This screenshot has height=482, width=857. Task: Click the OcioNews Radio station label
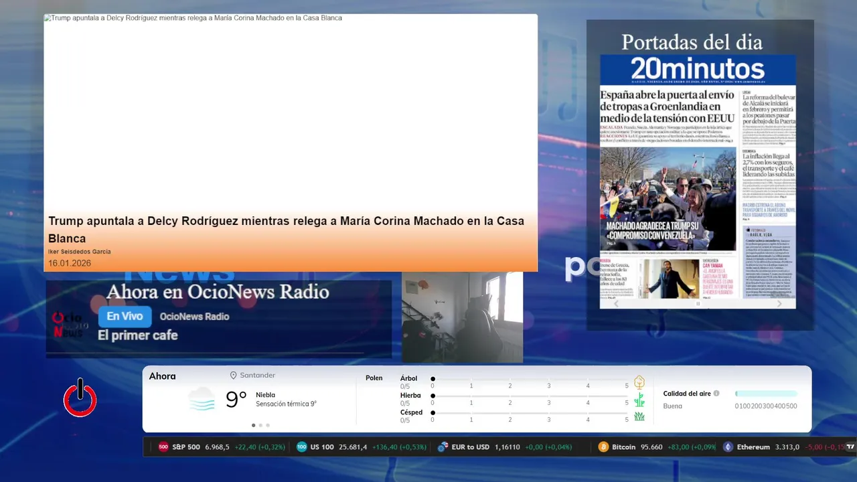click(x=194, y=317)
